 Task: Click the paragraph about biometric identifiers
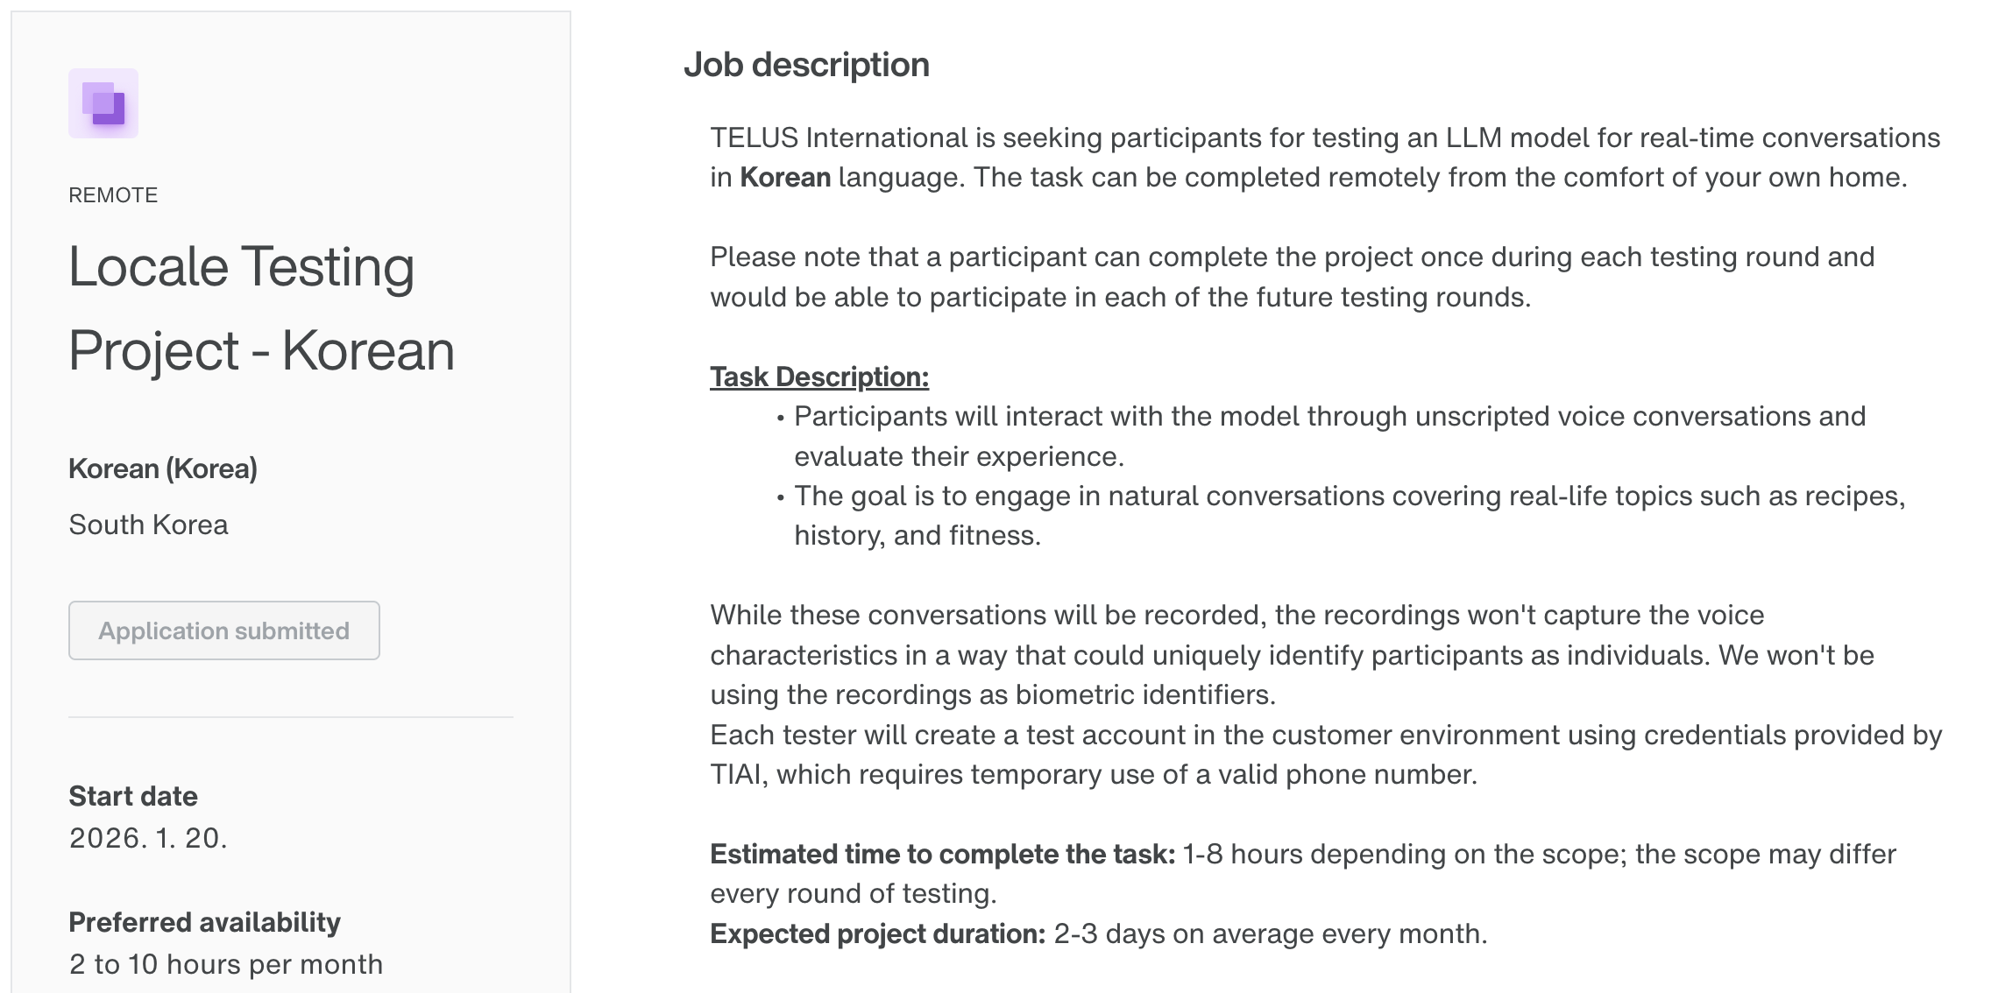1292,655
